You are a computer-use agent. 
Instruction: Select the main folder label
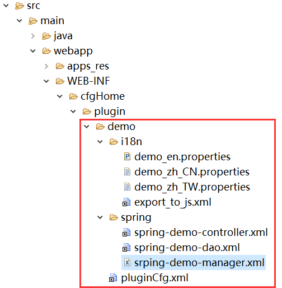point(52,21)
